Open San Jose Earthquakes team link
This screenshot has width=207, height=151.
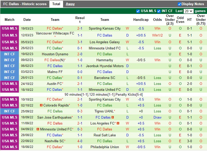tap(54, 117)
